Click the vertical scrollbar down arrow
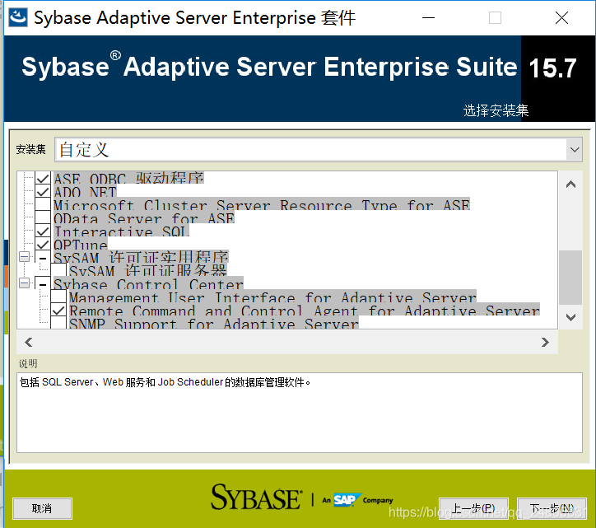 coord(570,317)
